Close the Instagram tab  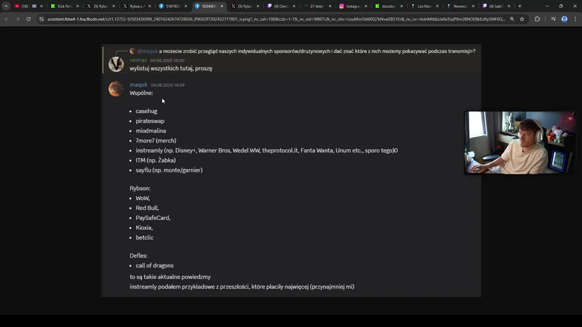(x=366, y=6)
